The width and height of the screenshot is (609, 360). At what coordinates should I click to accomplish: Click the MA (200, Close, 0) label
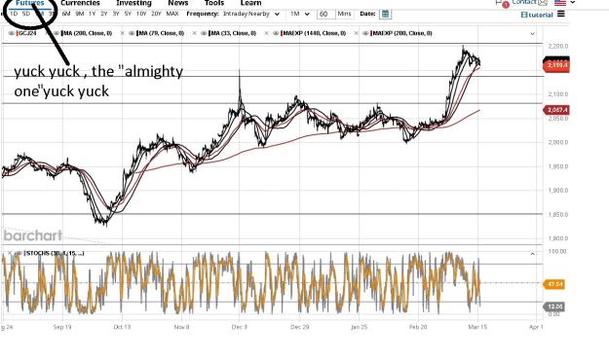point(88,33)
